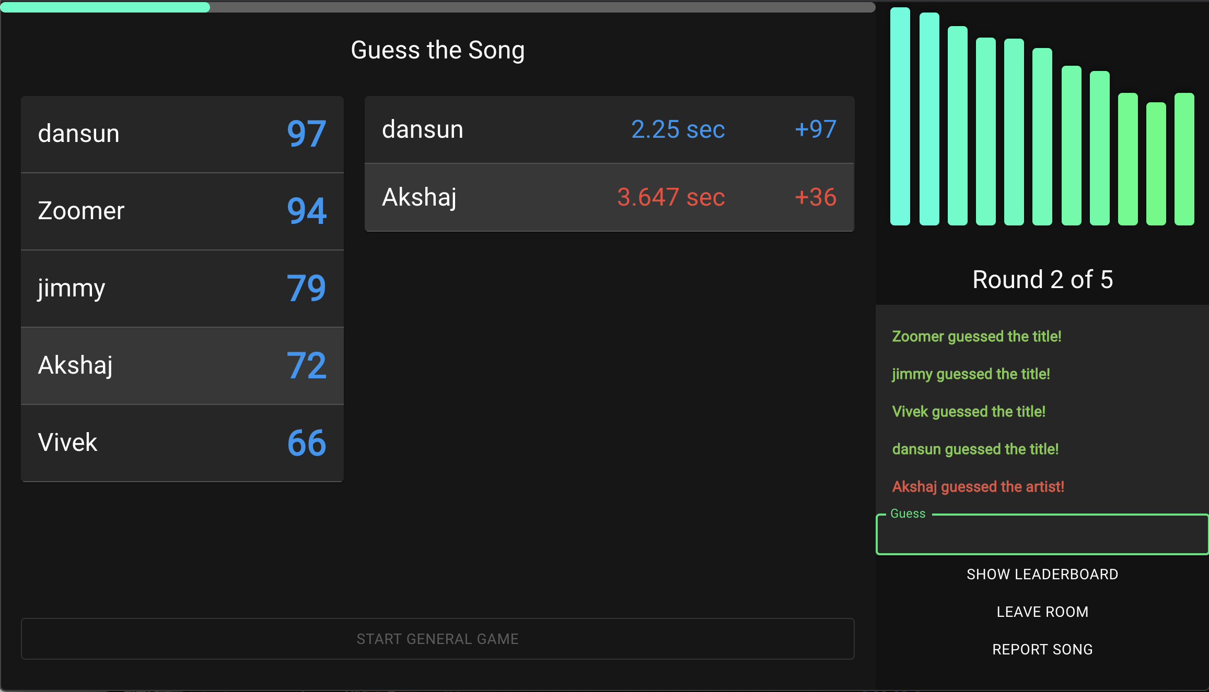Click START GENERAL GAME button
The height and width of the screenshot is (692, 1209).
pos(437,639)
